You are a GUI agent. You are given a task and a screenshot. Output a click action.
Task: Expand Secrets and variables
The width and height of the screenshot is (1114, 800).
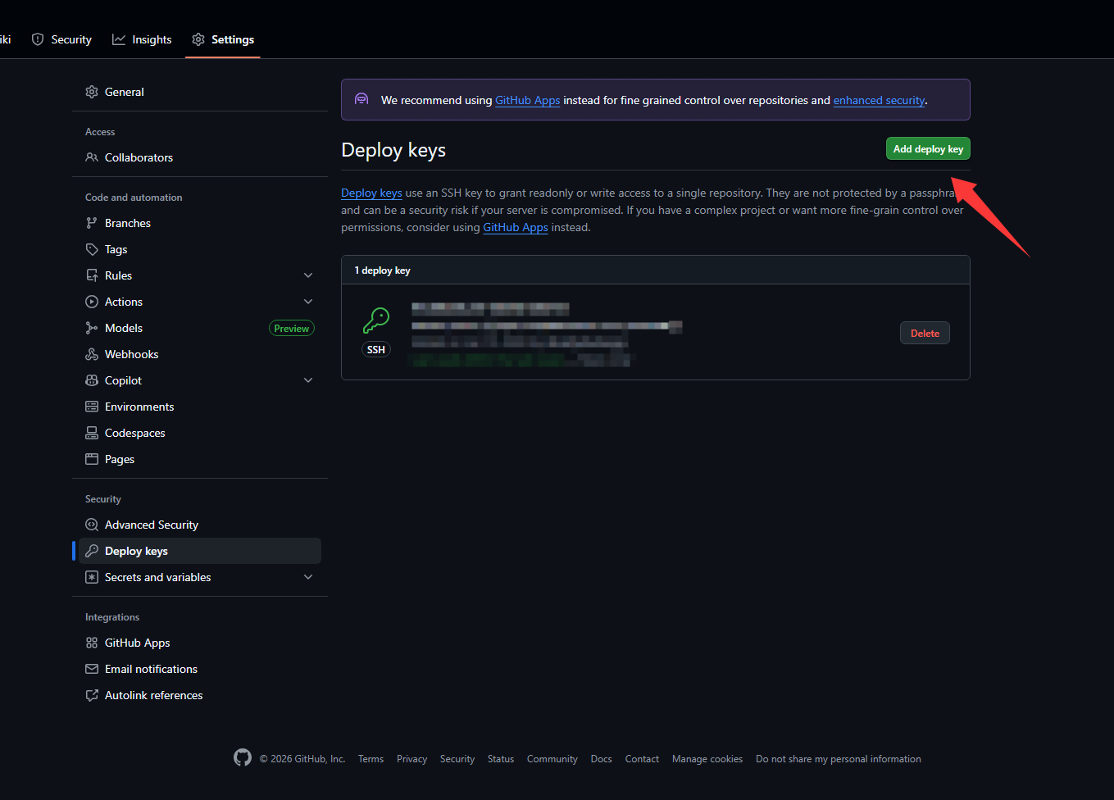click(x=308, y=576)
